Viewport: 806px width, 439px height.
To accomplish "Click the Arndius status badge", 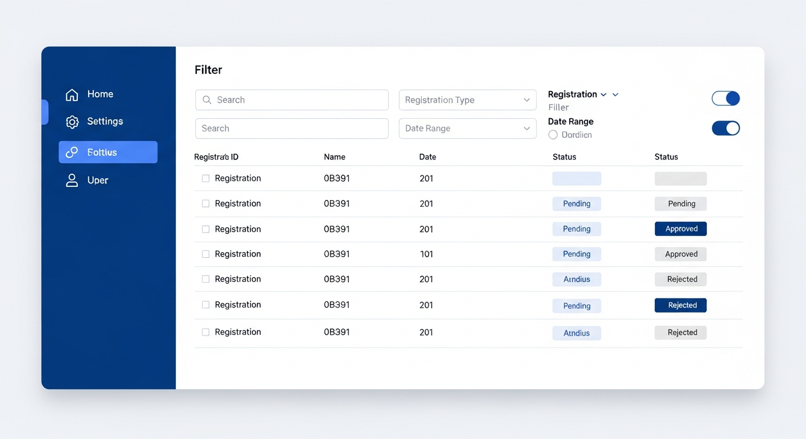I will point(576,280).
